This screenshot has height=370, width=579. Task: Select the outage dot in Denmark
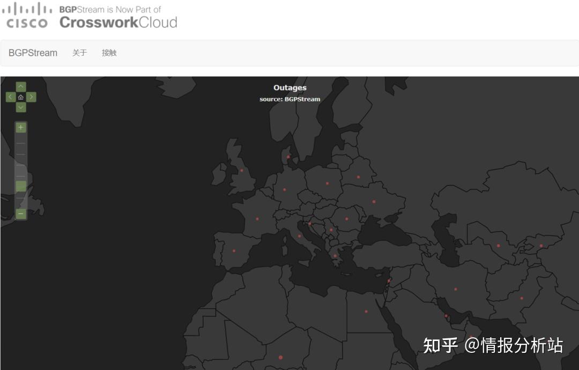pyautogui.click(x=288, y=157)
